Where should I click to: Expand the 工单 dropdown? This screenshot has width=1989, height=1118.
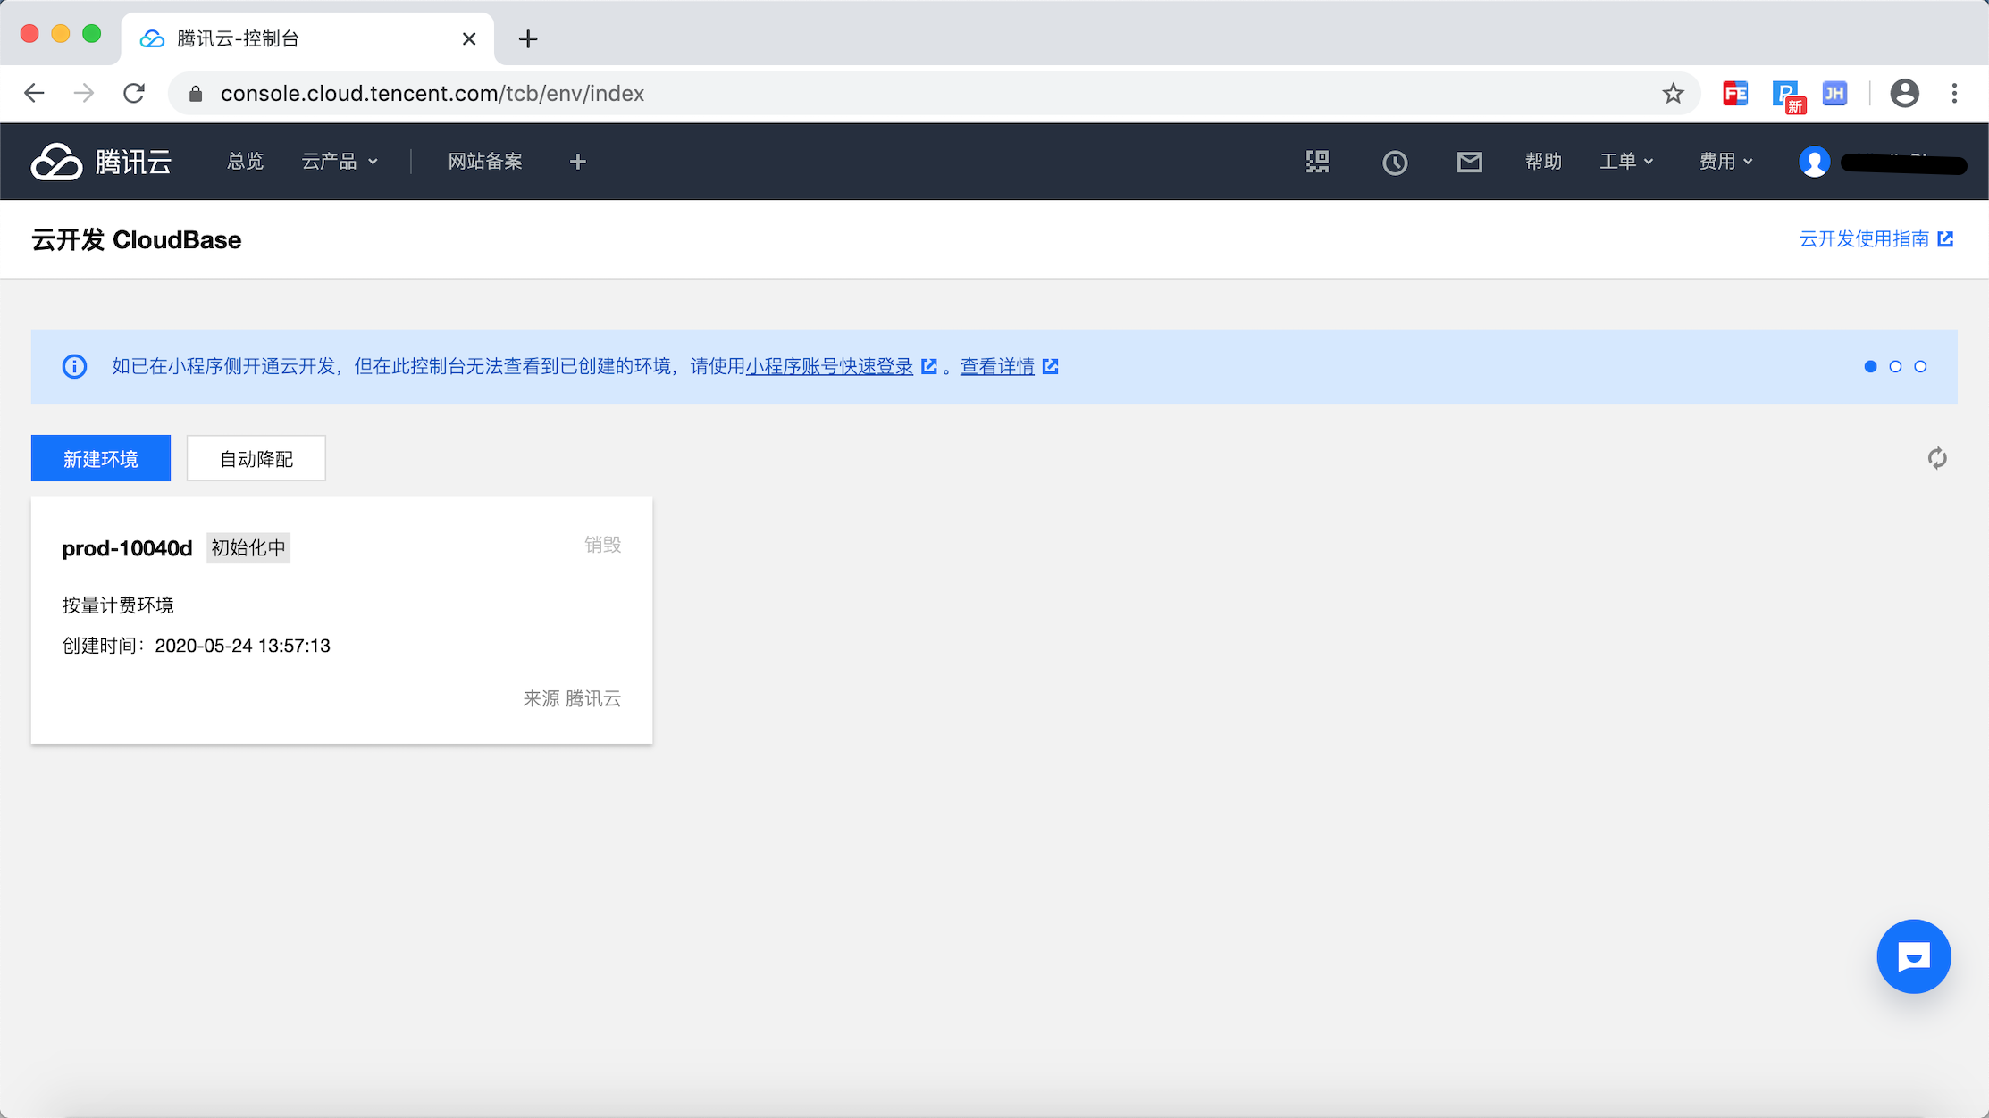[1626, 162]
